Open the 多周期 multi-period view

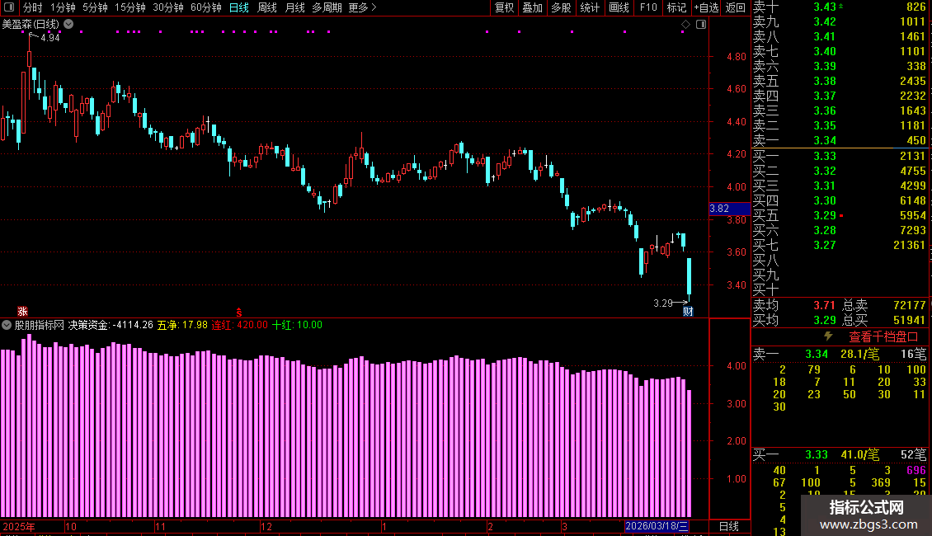pyautogui.click(x=327, y=7)
